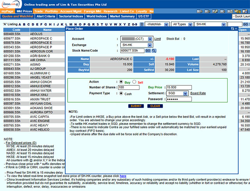Viewport: 250px width, 191px height.
Task: Select stock code 600585.SSh ANHUI CONCH
Action: point(12,82)
